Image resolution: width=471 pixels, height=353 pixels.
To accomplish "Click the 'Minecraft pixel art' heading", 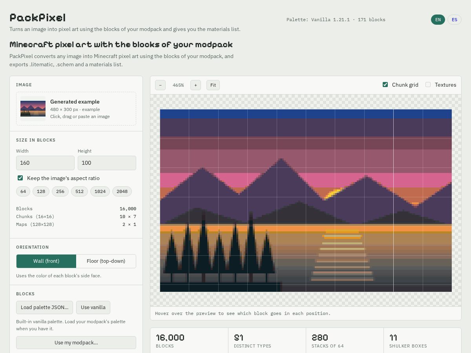I will coord(121,44).
